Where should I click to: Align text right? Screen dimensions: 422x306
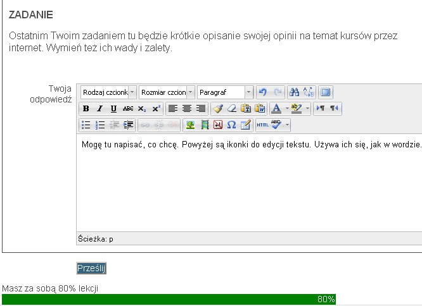[x=201, y=109]
